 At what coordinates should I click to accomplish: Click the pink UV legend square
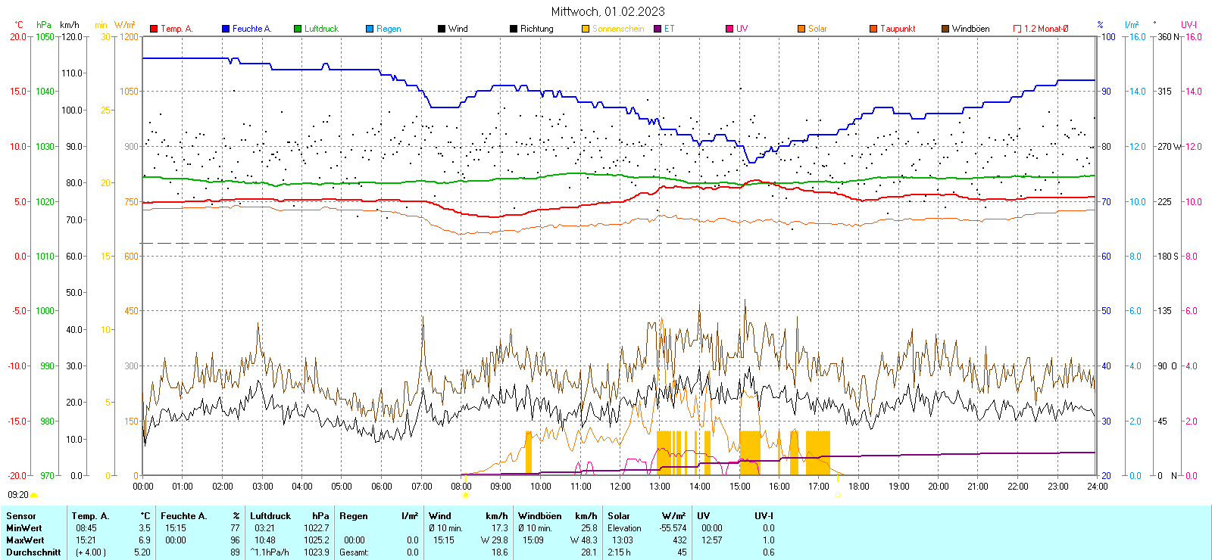tap(729, 29)
